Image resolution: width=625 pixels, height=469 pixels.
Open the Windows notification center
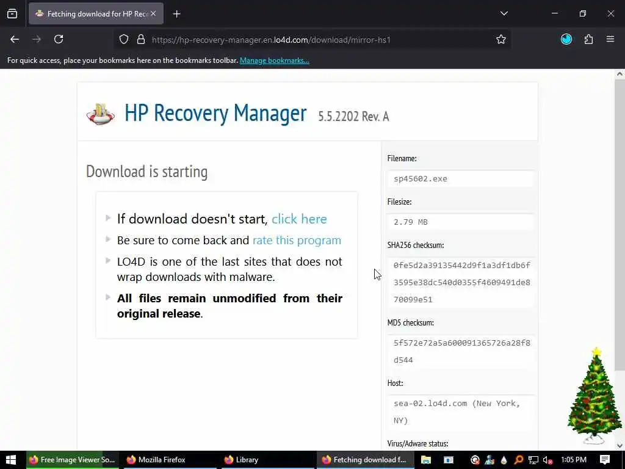605,460
